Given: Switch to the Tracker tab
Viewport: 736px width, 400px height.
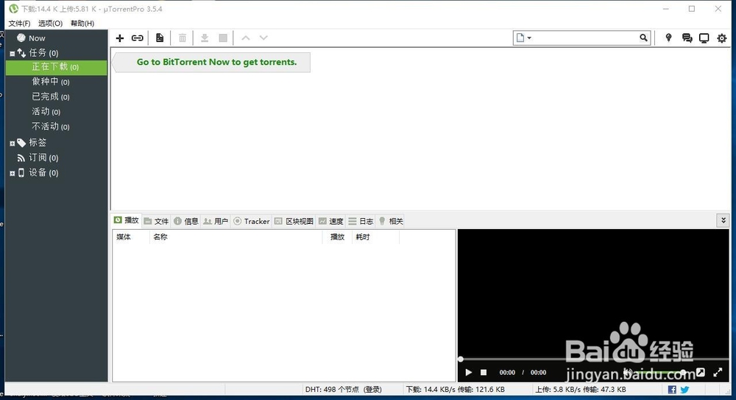Looking at the screenshot, I should click(252, 221).
